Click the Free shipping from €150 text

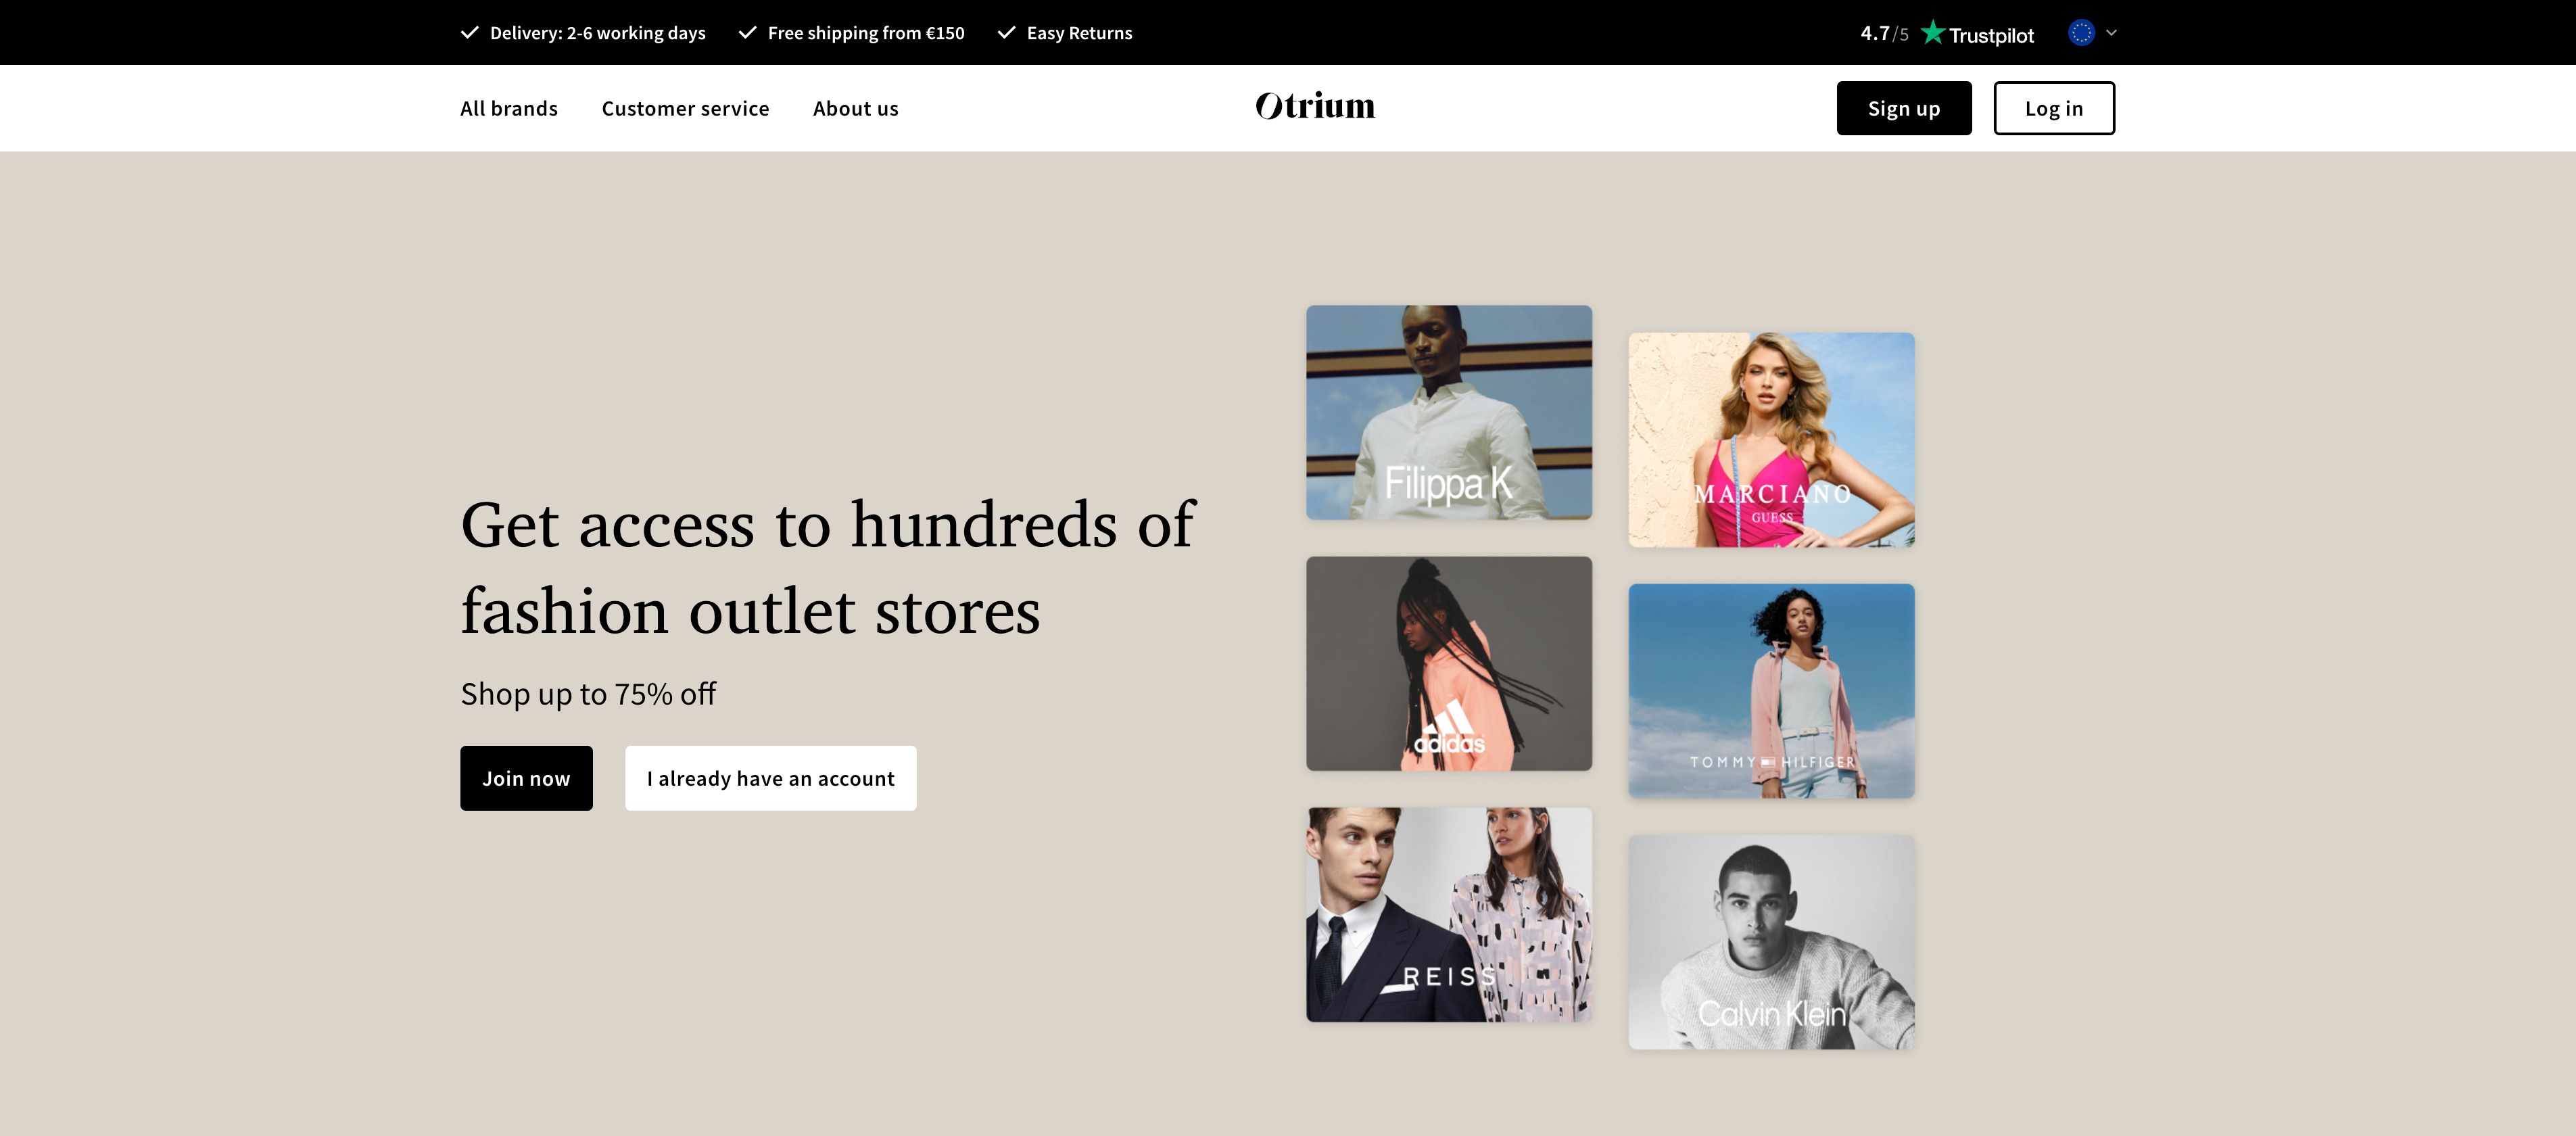pos(866,33)
